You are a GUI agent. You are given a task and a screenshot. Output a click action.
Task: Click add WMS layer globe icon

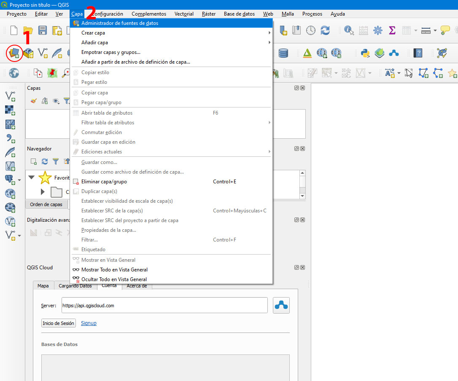point(10,193)
